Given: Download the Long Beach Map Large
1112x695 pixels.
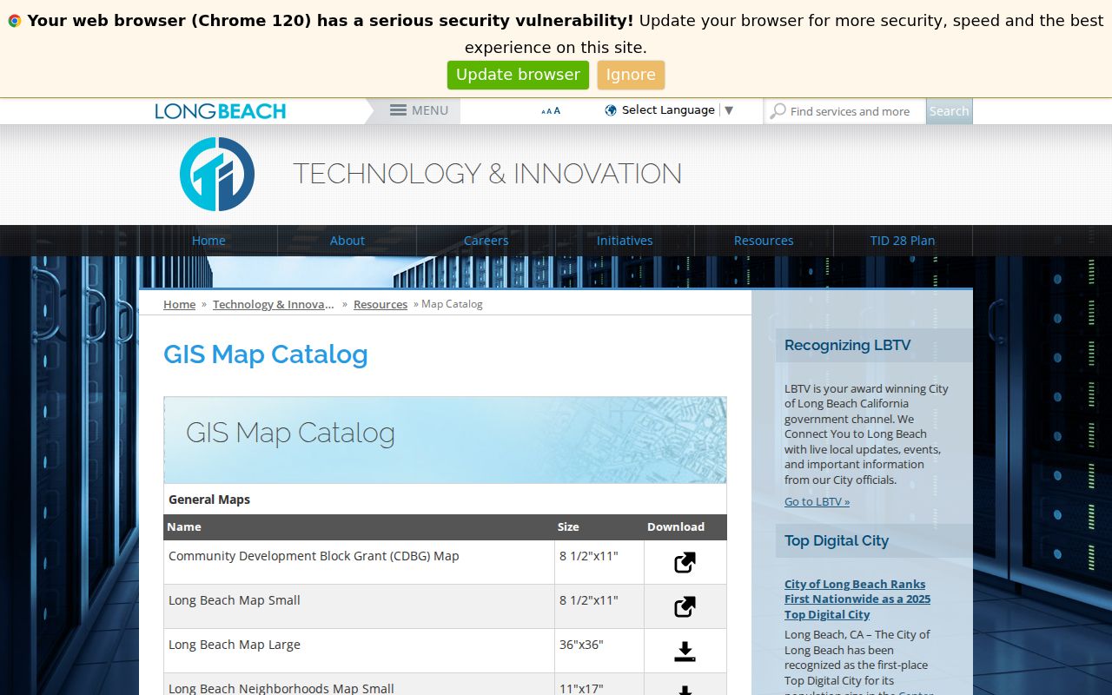Looking at the screenshot, I should coord(685,652).
